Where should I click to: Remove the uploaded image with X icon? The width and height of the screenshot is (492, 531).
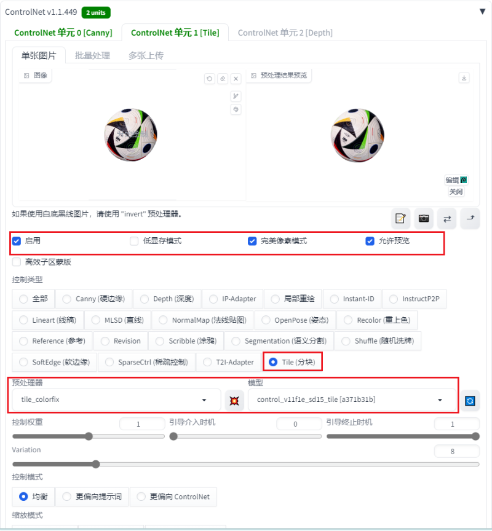pos(236,79)
